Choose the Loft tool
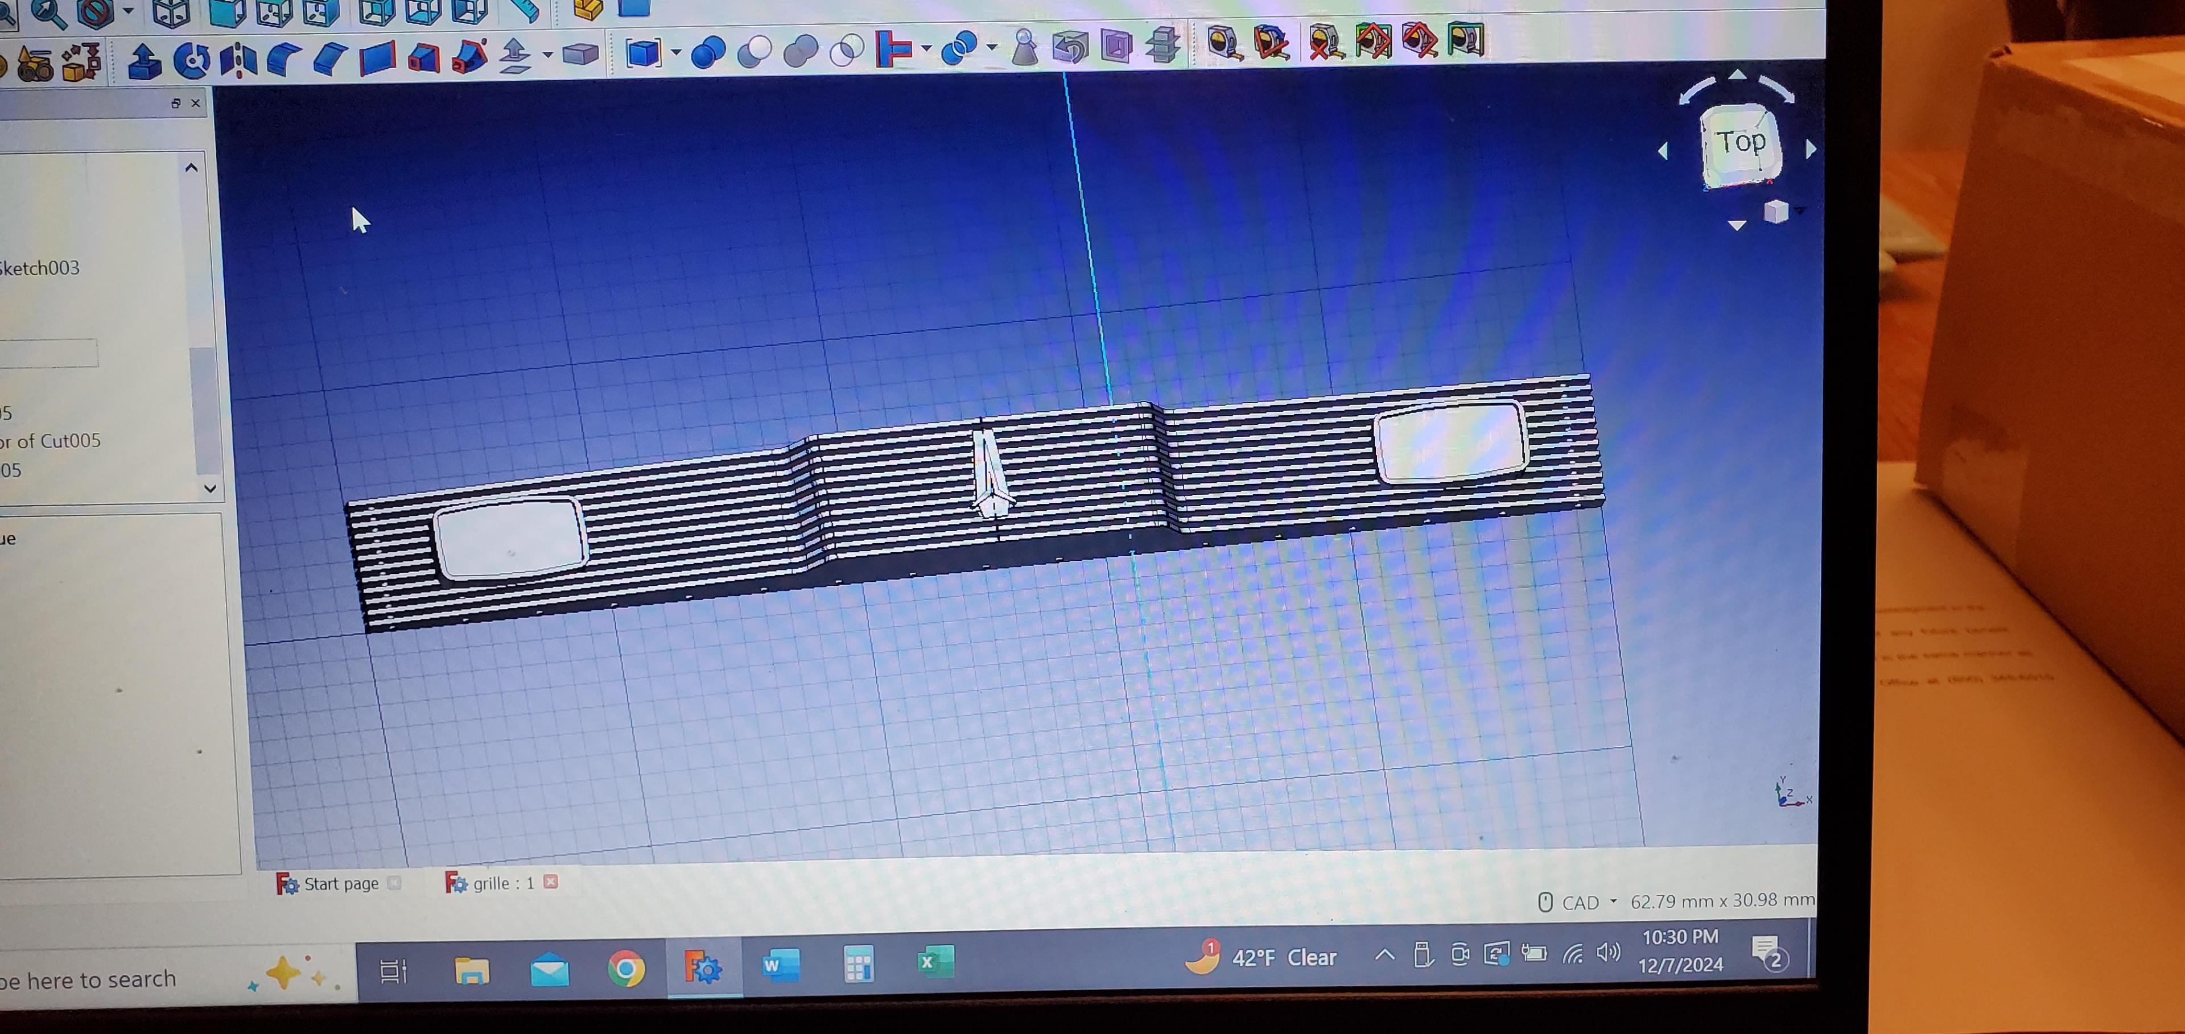Viewport: 2185px width, 1034px height. pos(424,59)
